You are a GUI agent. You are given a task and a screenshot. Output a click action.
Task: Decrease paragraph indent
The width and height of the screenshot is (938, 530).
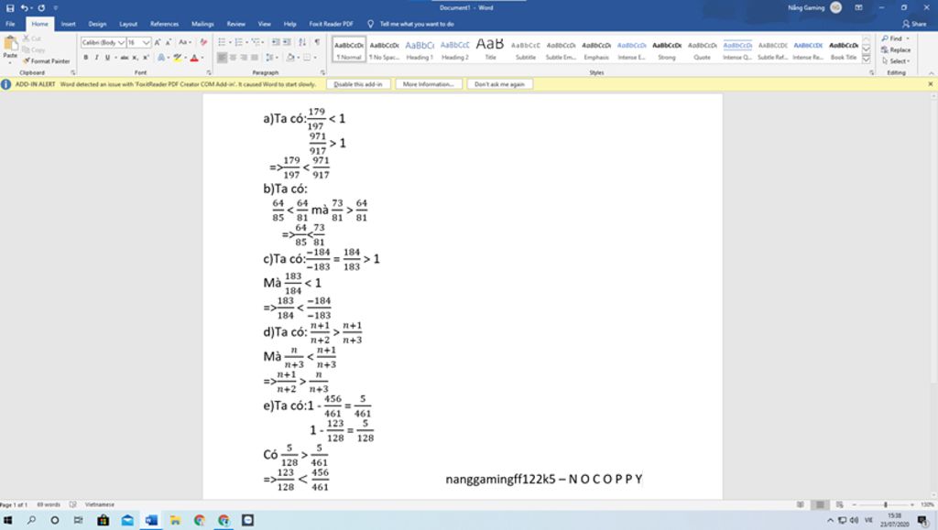pos(276,42)
